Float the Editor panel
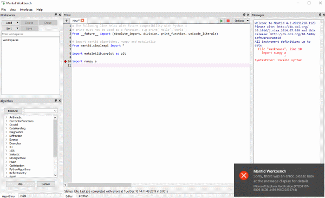 (244, 15)
